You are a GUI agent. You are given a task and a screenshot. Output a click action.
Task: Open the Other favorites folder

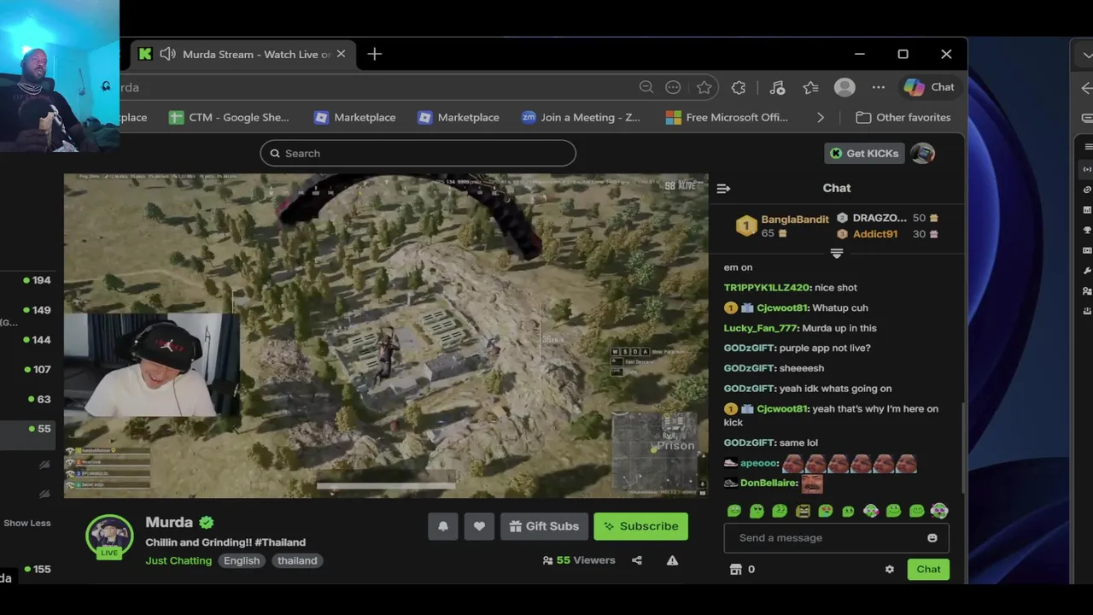[903, 118]
